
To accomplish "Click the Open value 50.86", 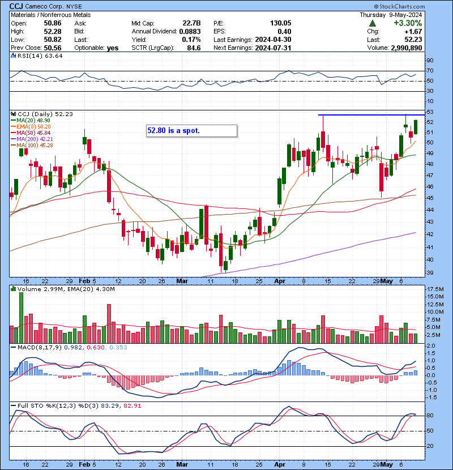I will [53, 23].
